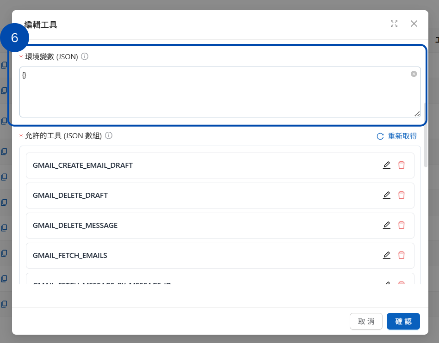Edit the GMAIL_CREATE_EMAIL_DRAFT tool entry
Screen dimensions: 439x343
(x=387, y=165)
